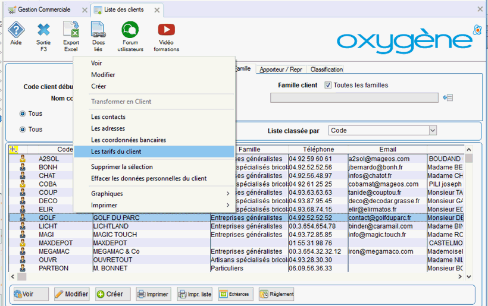Click the vertical scrollbar down arrow

(x=469, y=276)
